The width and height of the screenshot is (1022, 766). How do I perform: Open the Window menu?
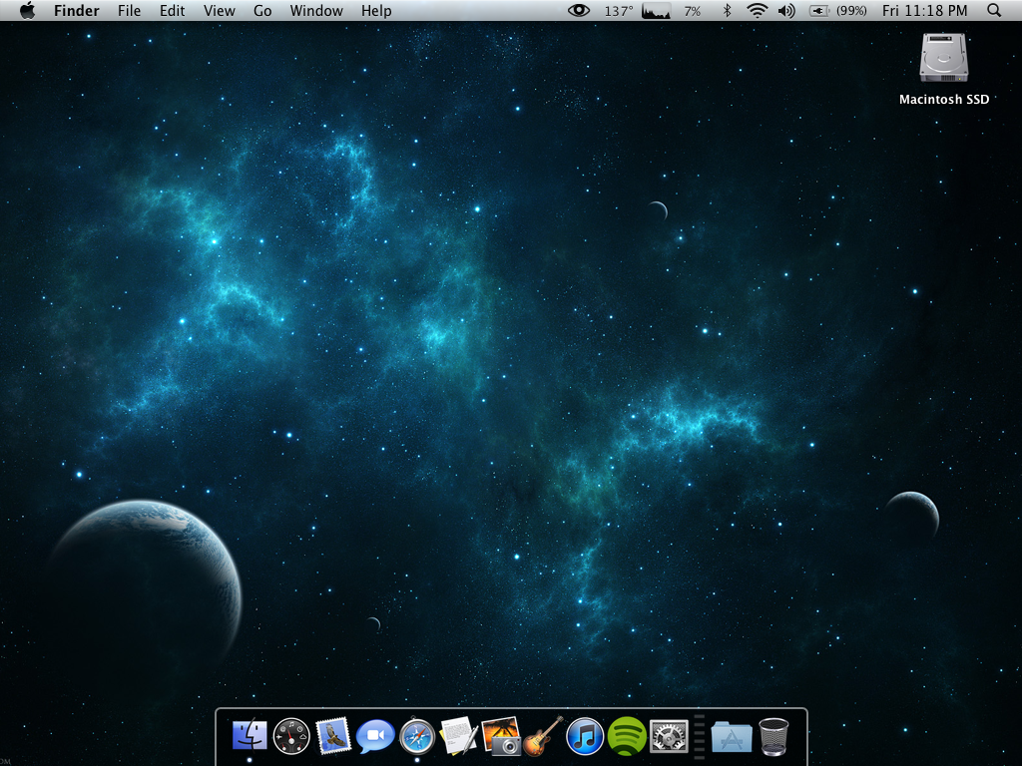316,10
